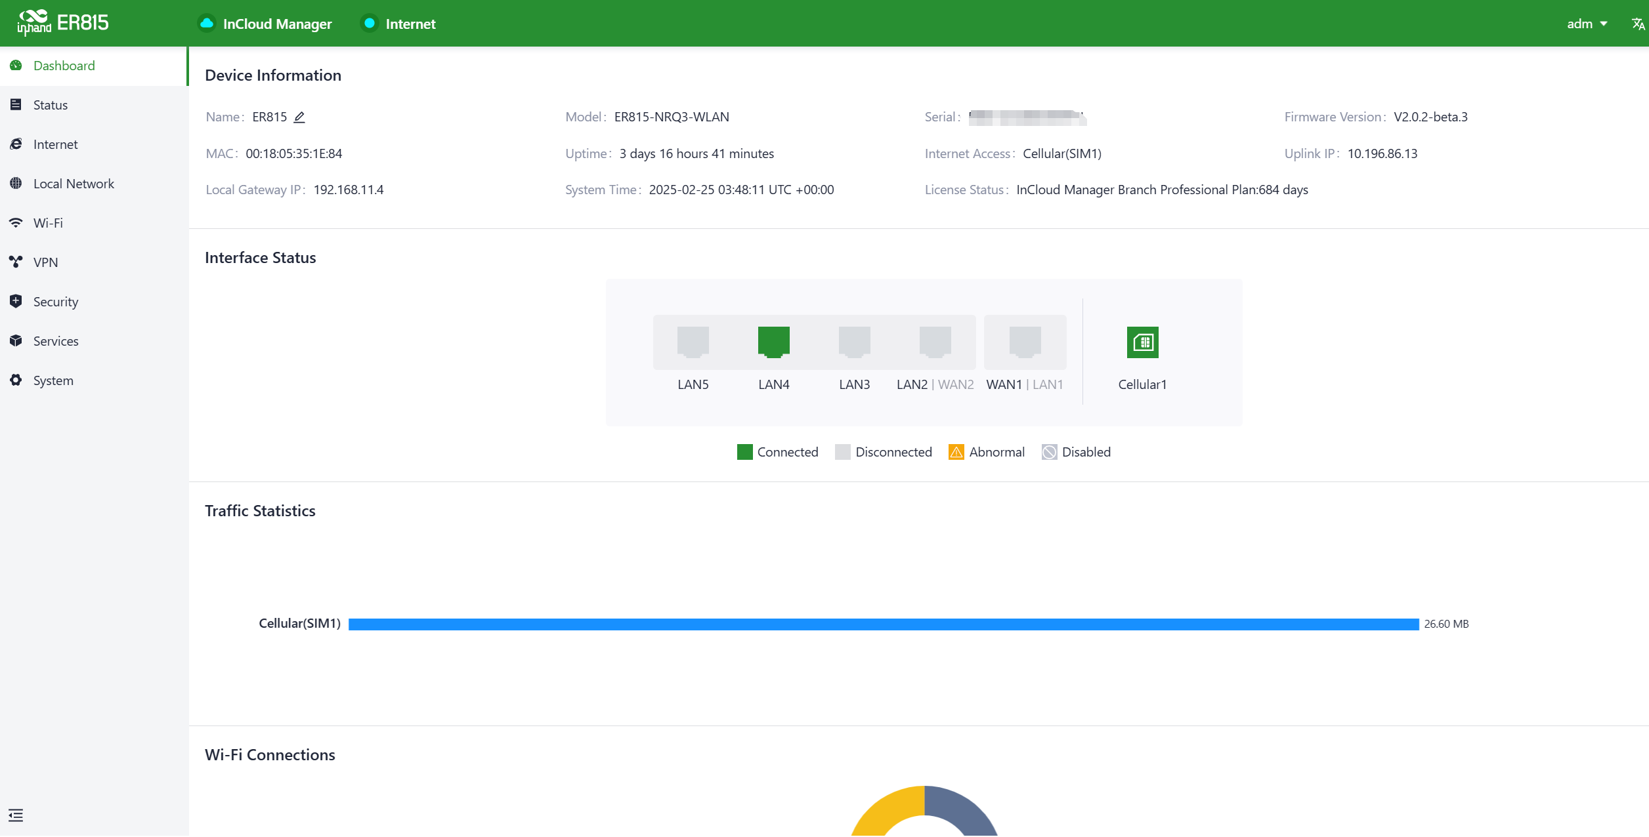Open the Wi-Fi menu item

(48, 223)
